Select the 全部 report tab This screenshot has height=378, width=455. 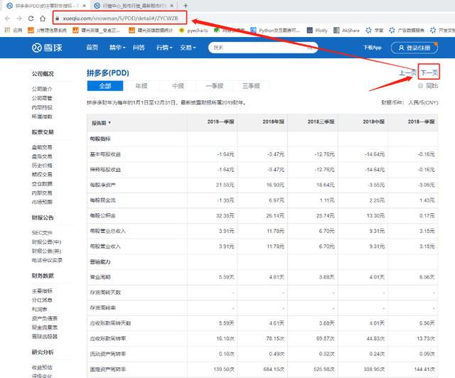(105, 86)
